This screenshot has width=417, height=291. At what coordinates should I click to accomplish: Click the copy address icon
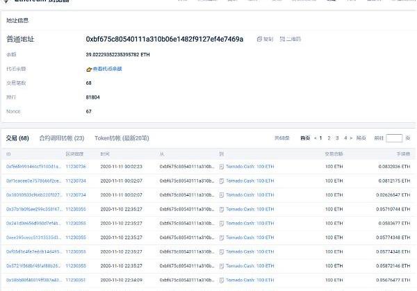260,40
